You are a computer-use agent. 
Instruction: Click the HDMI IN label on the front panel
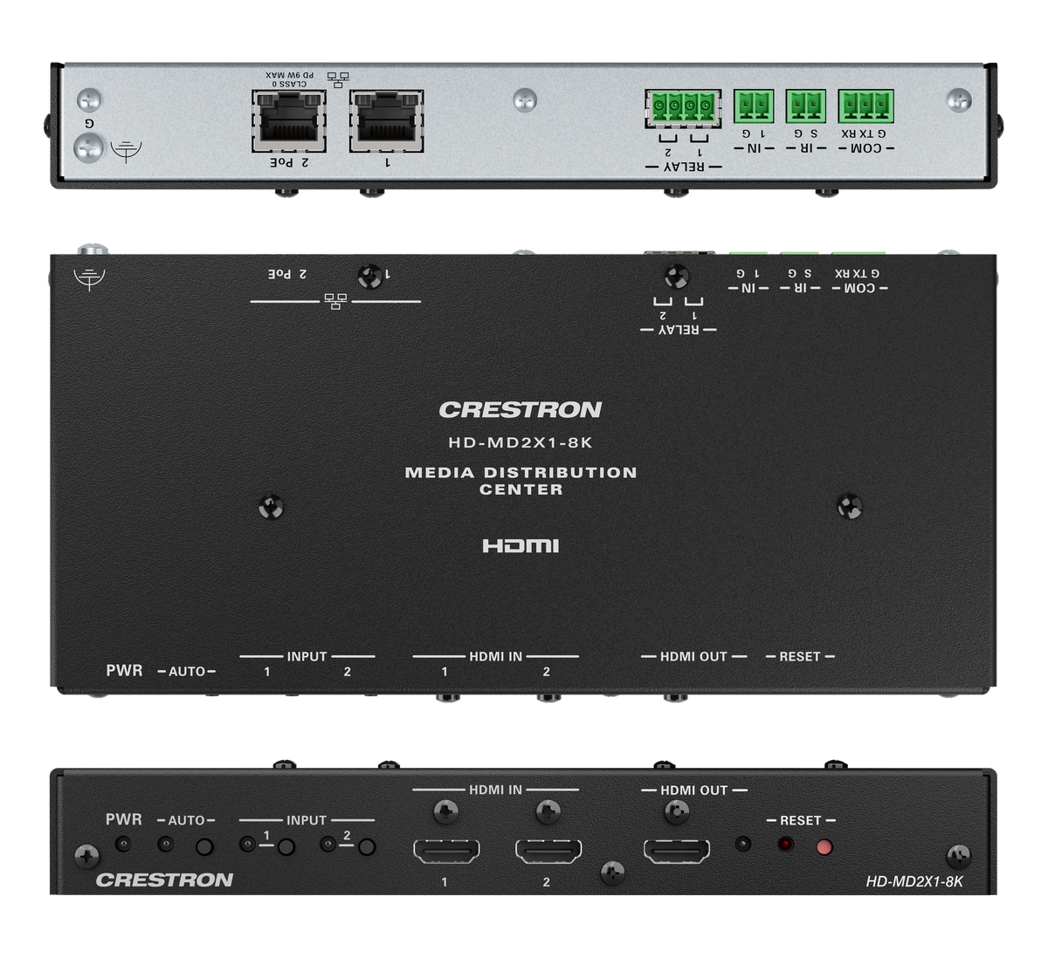pyautogui.click(x=495, y=790)
